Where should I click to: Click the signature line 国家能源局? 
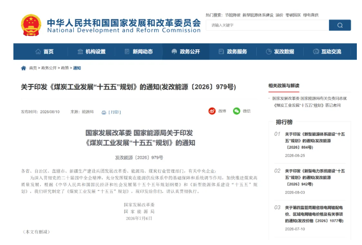139,212
